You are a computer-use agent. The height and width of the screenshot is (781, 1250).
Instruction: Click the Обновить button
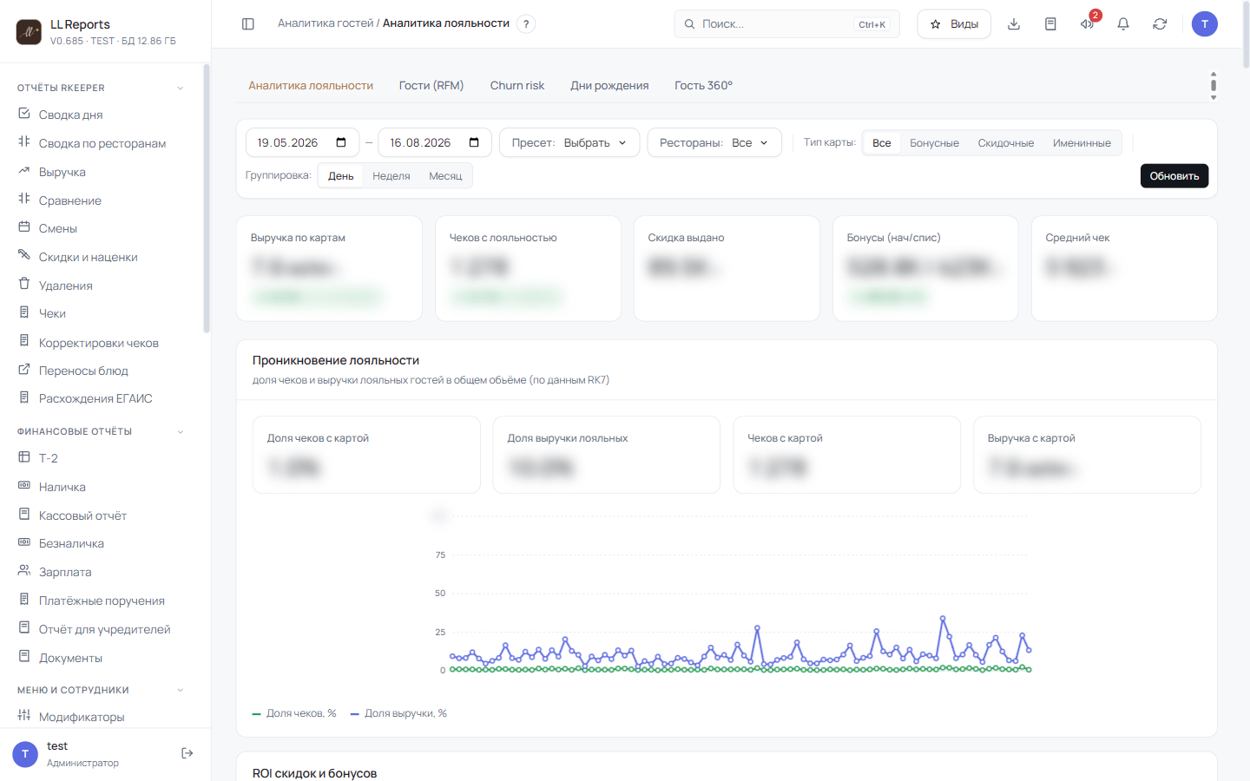click(x=1174, y=176)
